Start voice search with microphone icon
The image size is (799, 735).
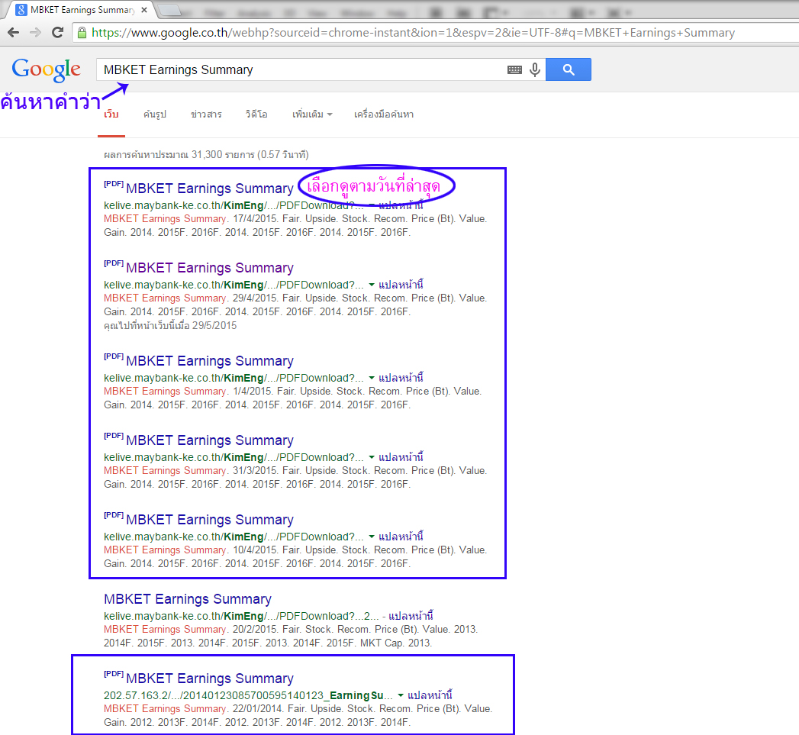click(535, 69)
